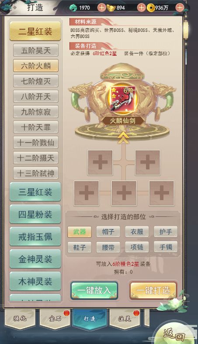Screen dimensions: 198x344
Task: Tap the bottom-left empty material slot
Action: (87, 193)
